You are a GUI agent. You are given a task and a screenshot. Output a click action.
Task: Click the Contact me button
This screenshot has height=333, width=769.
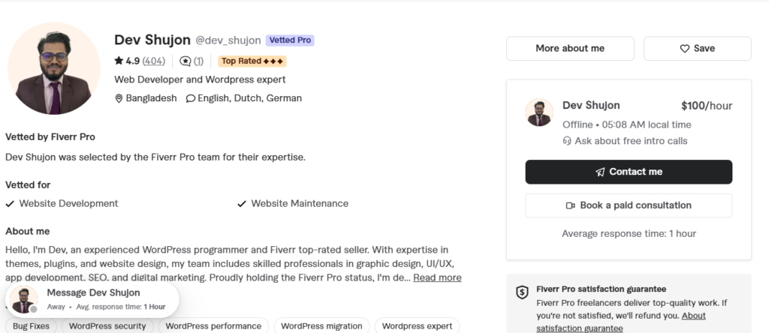(629, 172)
